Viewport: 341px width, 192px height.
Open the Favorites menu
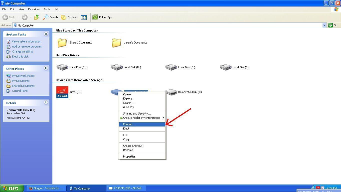34,9
